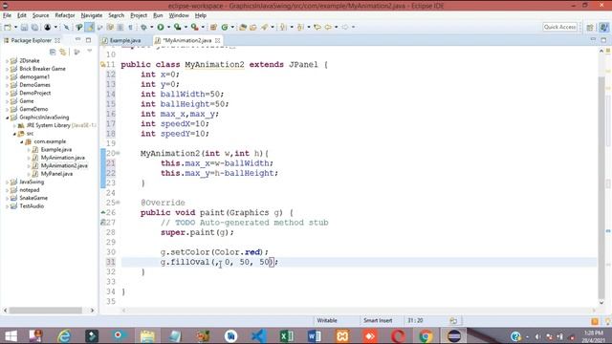Screen dimensions: 612x344
Task: Select MyAnimation.java in Package Explorer
Action: click(63, 158)
